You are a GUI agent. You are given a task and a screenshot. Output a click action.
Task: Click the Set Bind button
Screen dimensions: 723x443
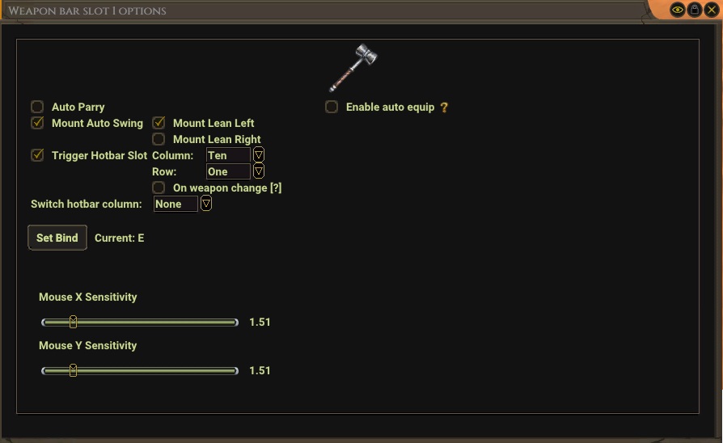coord(57,238)
